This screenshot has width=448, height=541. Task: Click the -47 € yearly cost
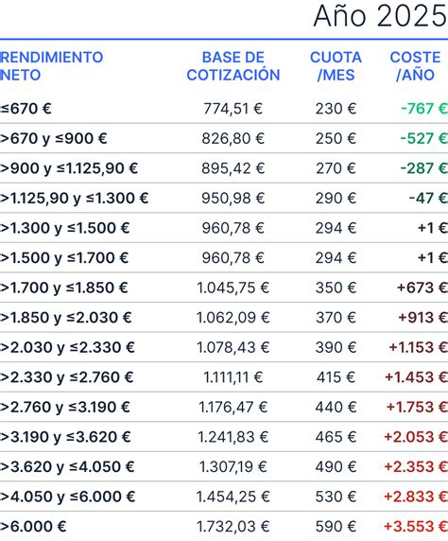coord(428,199)
